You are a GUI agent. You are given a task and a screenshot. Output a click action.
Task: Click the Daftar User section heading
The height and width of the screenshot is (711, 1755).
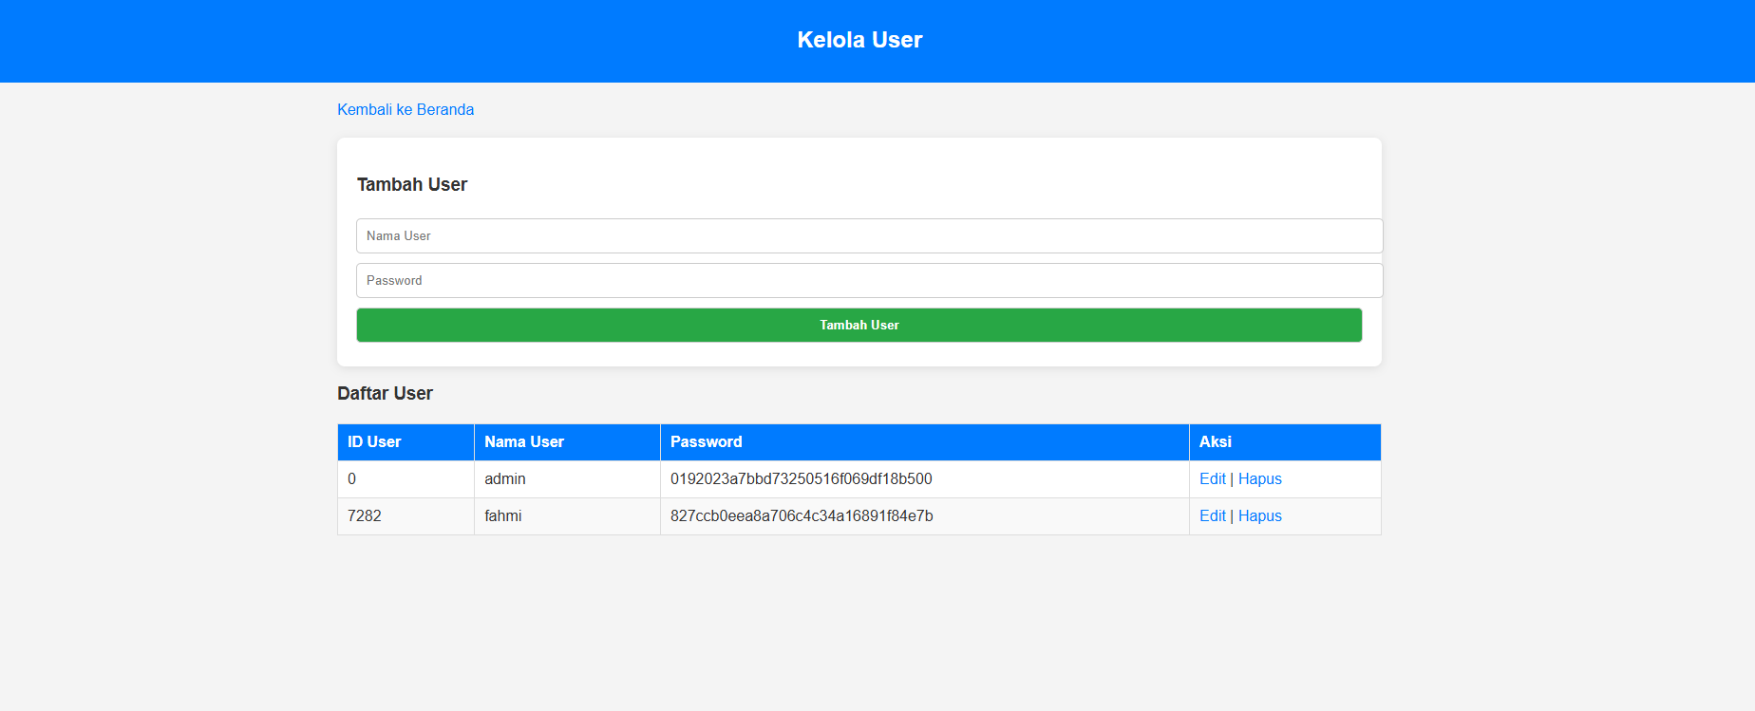[385, 394]
